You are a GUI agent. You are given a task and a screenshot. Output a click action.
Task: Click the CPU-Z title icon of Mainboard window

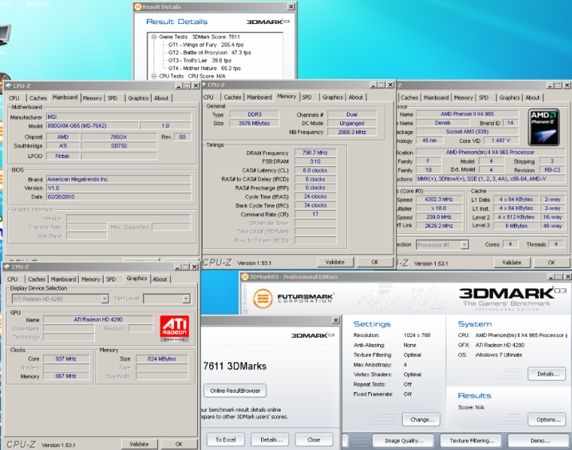8,86
